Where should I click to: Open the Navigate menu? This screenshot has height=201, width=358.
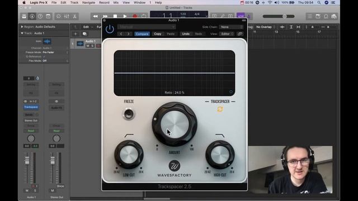(x=88, y=2)
